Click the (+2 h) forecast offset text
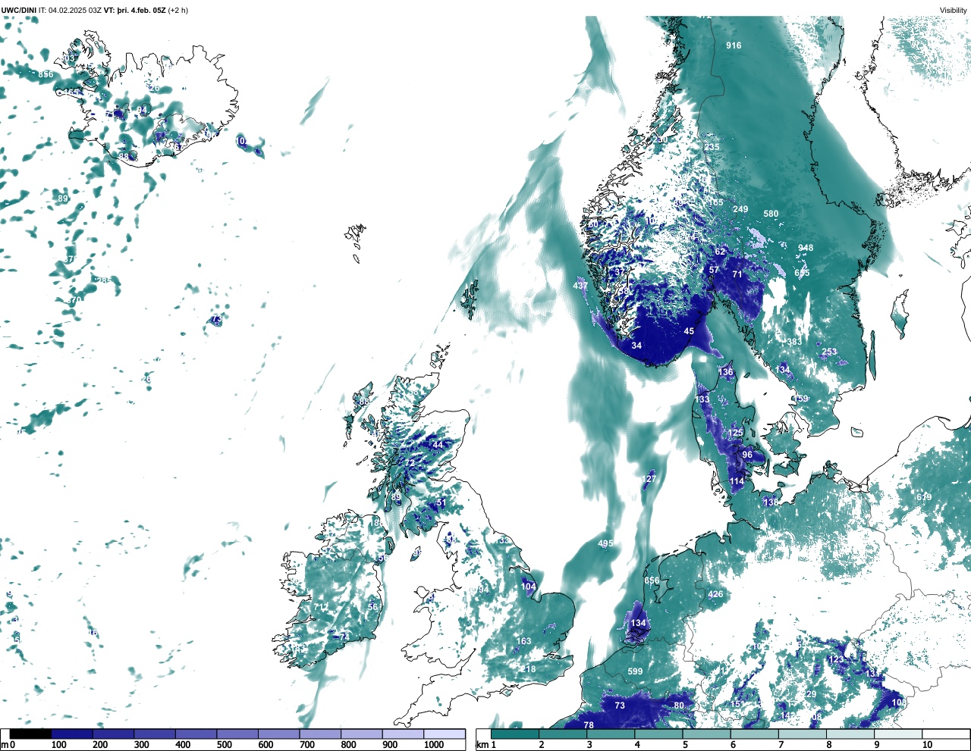This screenshot has width=971, height=751. [178, 10]
